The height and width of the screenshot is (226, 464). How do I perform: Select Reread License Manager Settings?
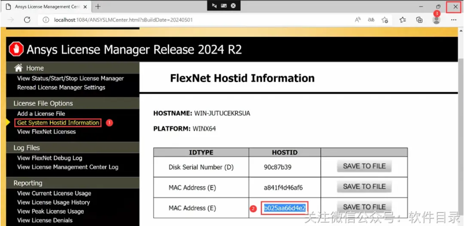click(x=61, y=88)
